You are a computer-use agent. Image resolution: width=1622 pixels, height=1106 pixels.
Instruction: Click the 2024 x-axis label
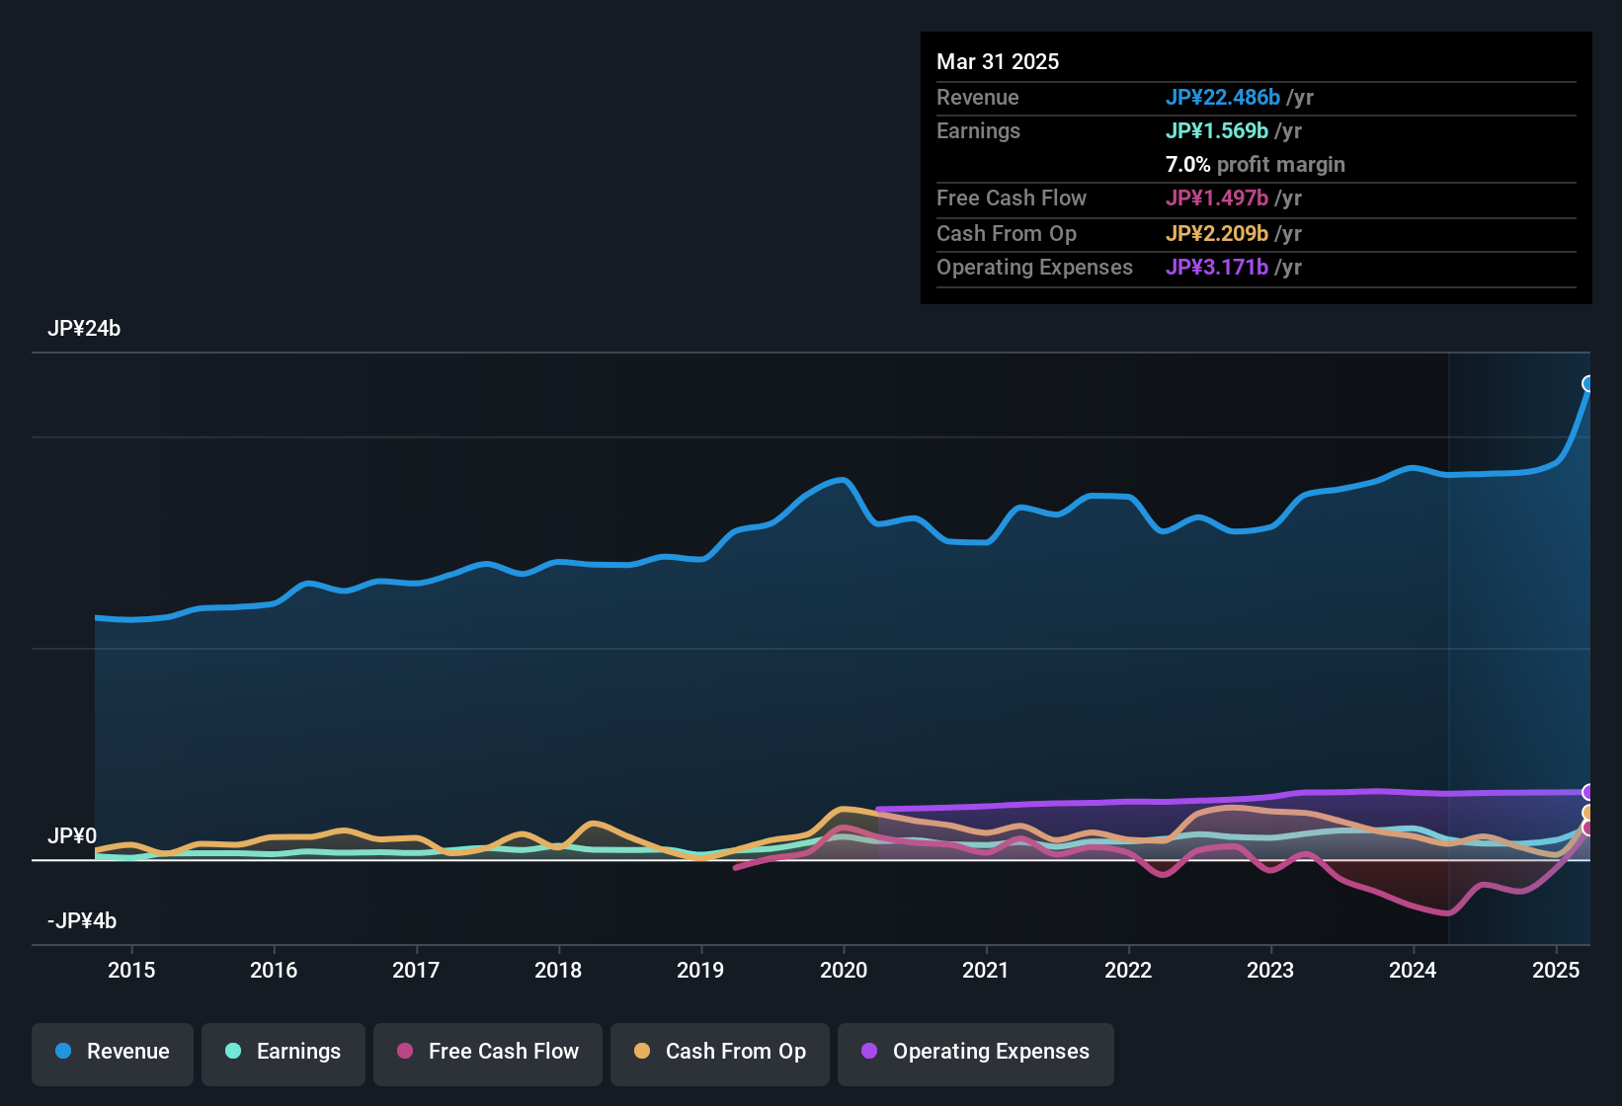tap(1413, 970)
